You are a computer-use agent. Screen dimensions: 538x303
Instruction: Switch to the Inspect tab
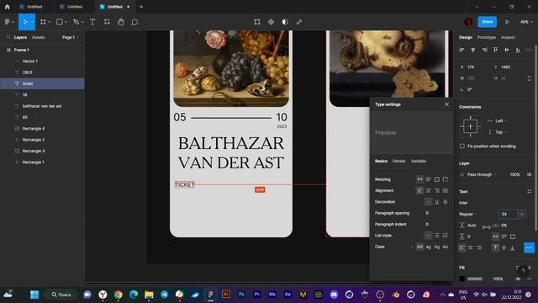tap(508, 37)
